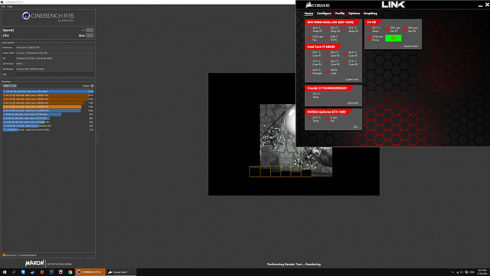Click the GPU label on NVIDIA card
490x276 pixels.
(x=356, y=127)
